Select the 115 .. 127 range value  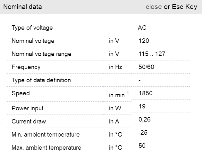pos(152,54)
